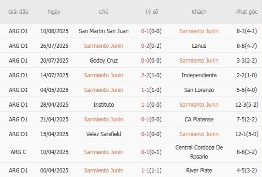Click the San Martin San Juan team link

coord(104,31)
